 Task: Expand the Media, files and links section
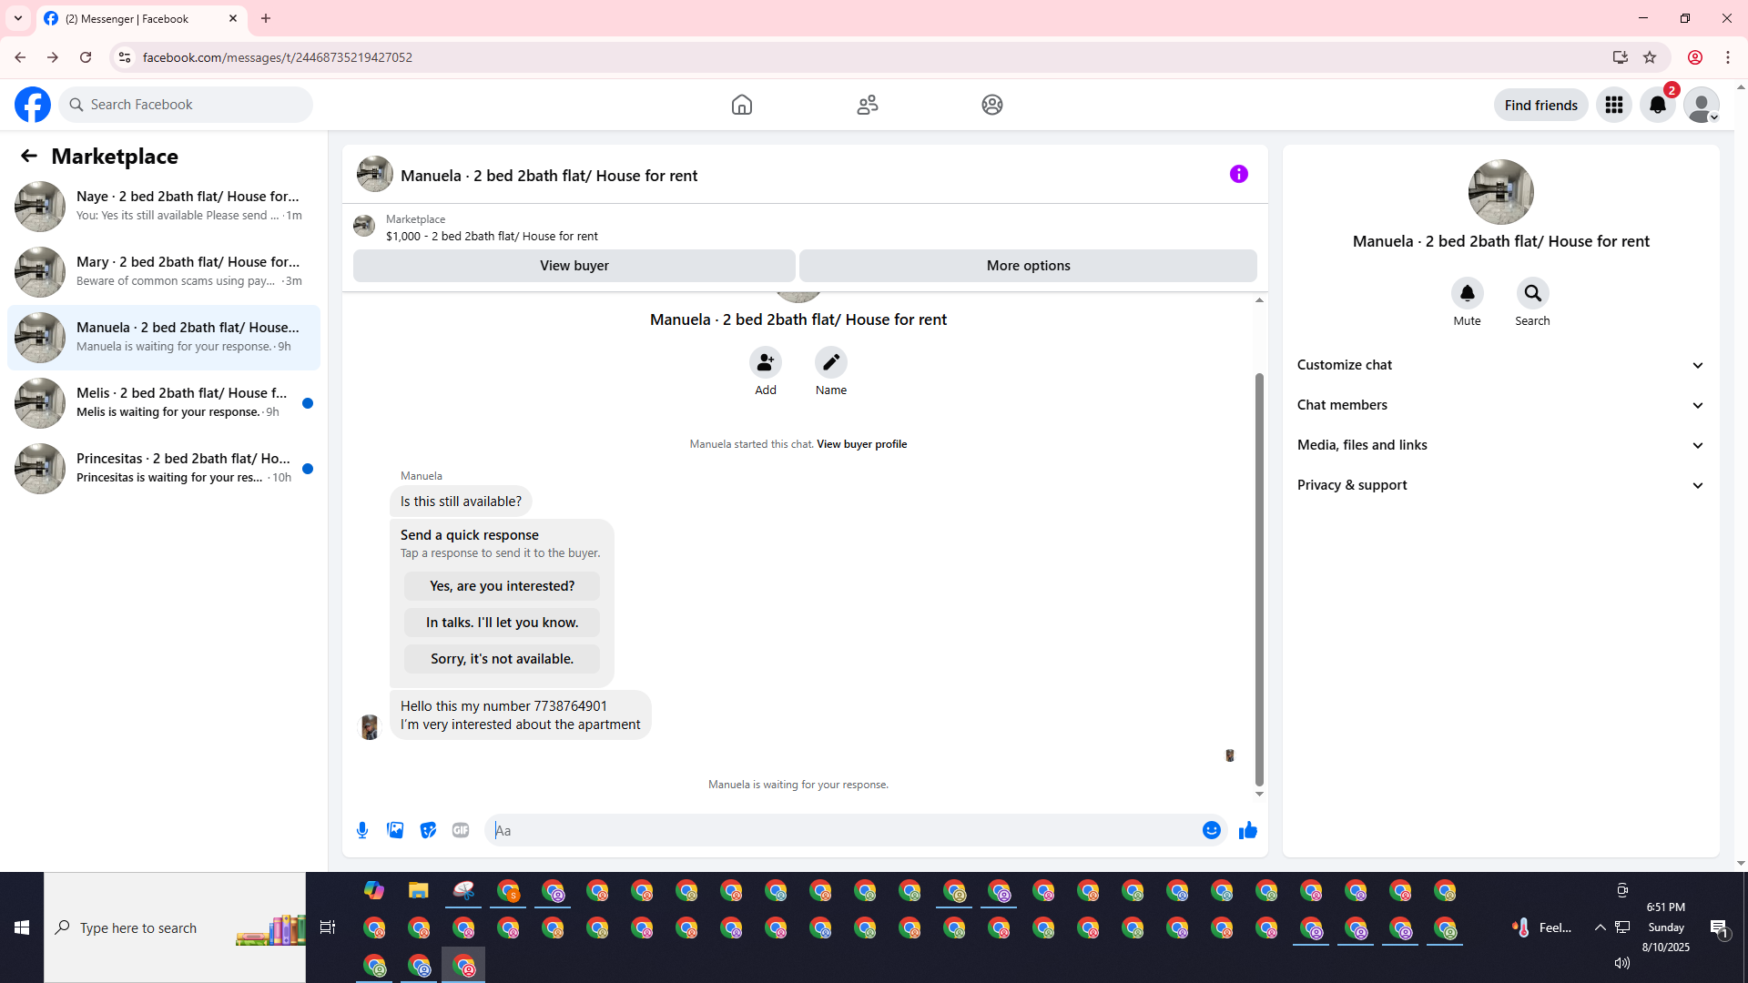click(x=1500, y=445)
